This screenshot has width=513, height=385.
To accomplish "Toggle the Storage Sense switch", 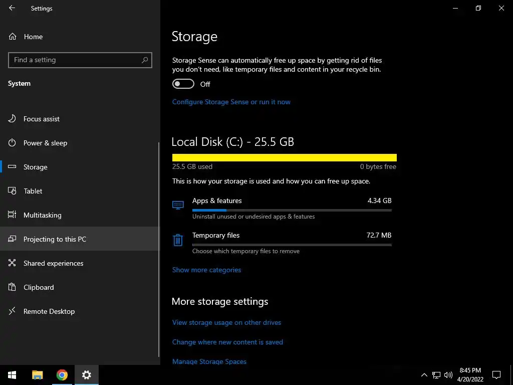I will (x=183, y=84).
